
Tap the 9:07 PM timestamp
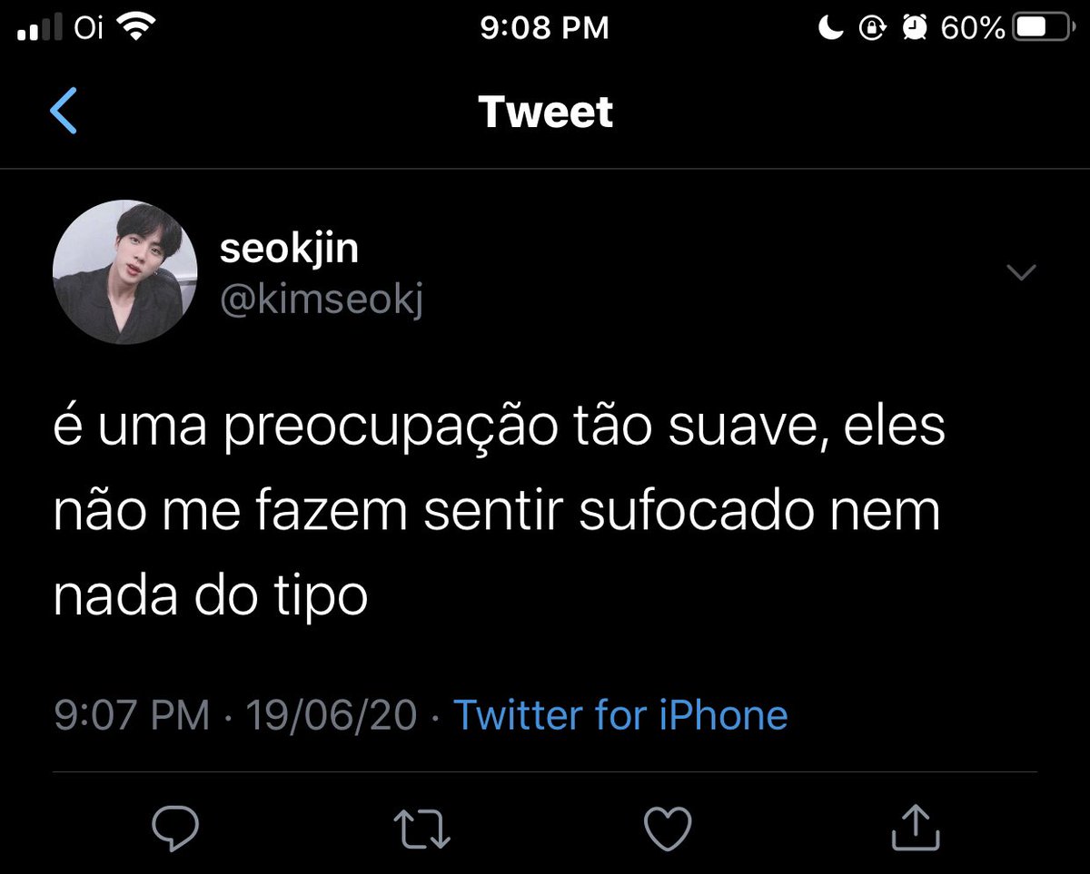[132, 716]
